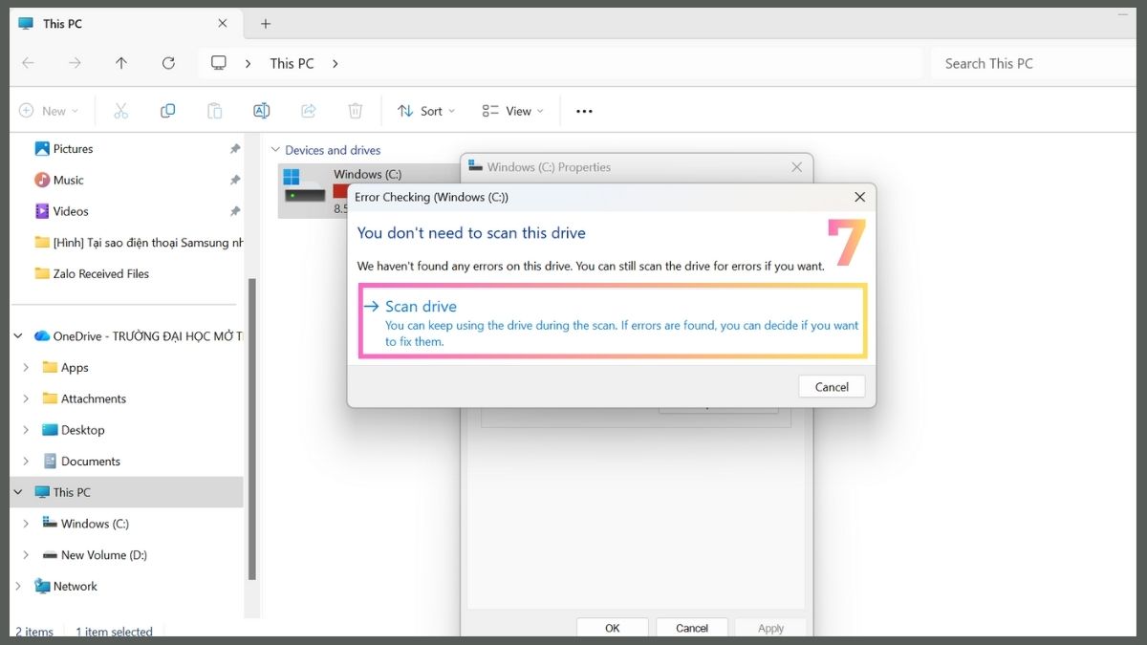The width and height of the screenshot is (1147, 645).
Task: Close the Error Checking dialog
Action: 859,197
